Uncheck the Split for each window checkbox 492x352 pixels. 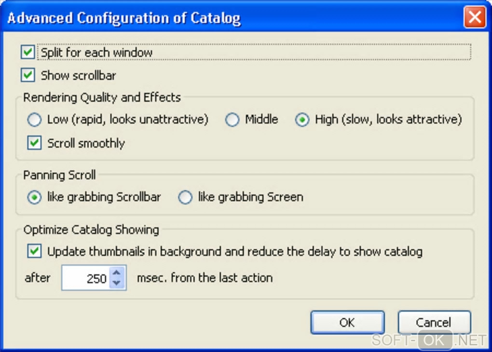click(28, 52)
